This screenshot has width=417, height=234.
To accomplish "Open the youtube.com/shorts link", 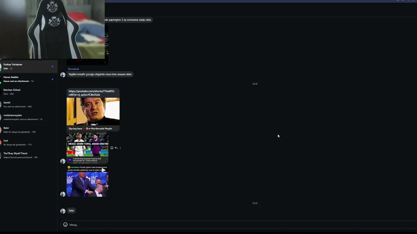I will [92, 93].
